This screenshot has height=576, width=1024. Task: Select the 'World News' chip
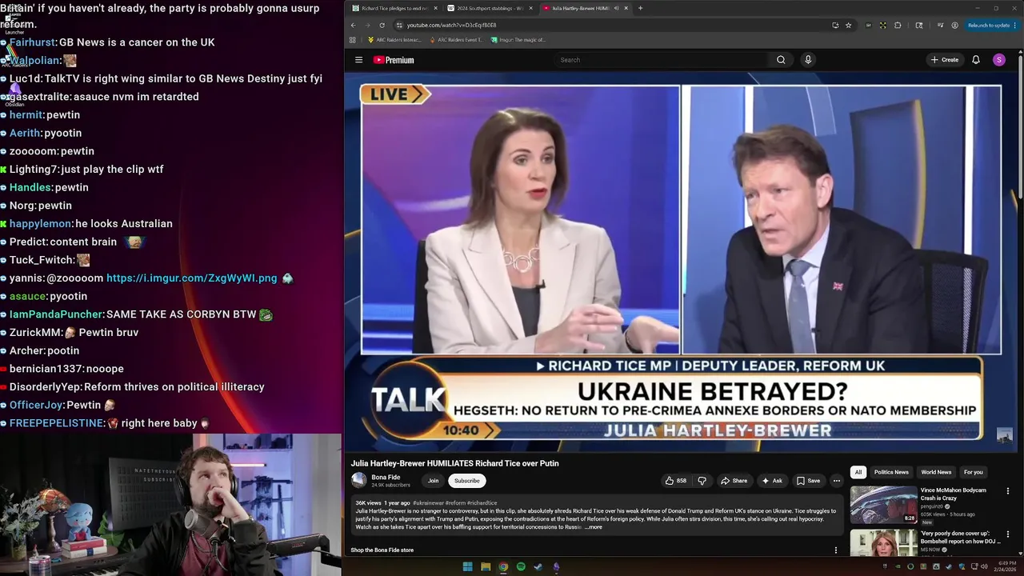point(936,472)
